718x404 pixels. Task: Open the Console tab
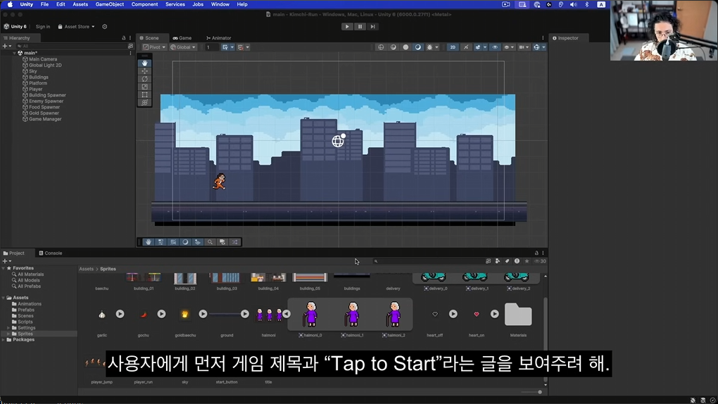51,253
